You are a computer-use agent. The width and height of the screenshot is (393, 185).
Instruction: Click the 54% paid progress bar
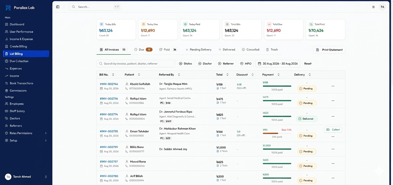tap(277, 133)
